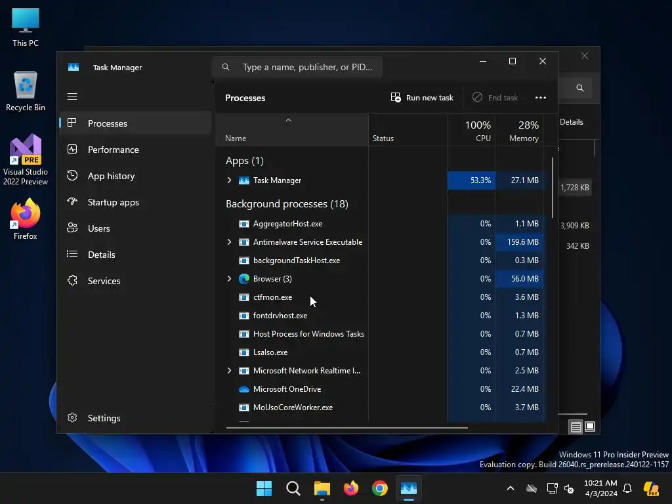672x504 pixels.
Task: Click the 159.6 MB memory cell
Action: (520, 242)
